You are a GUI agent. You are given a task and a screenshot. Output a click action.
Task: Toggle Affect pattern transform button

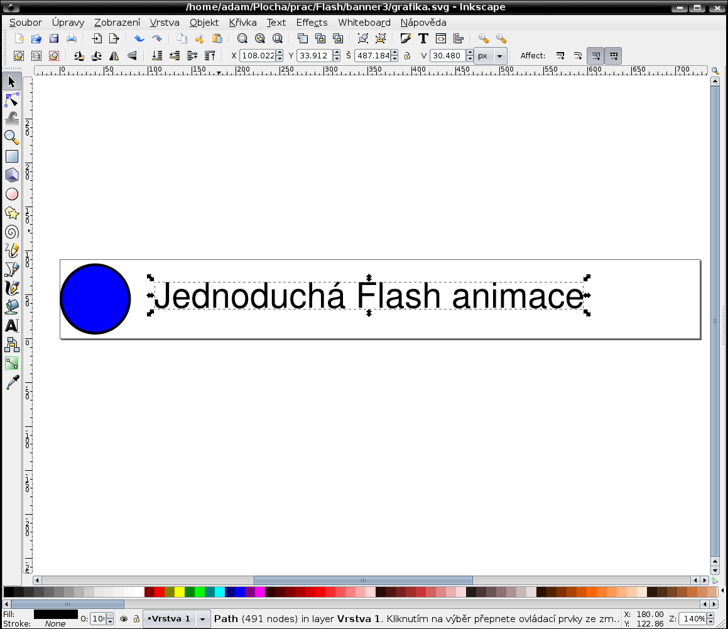(613, 56)
